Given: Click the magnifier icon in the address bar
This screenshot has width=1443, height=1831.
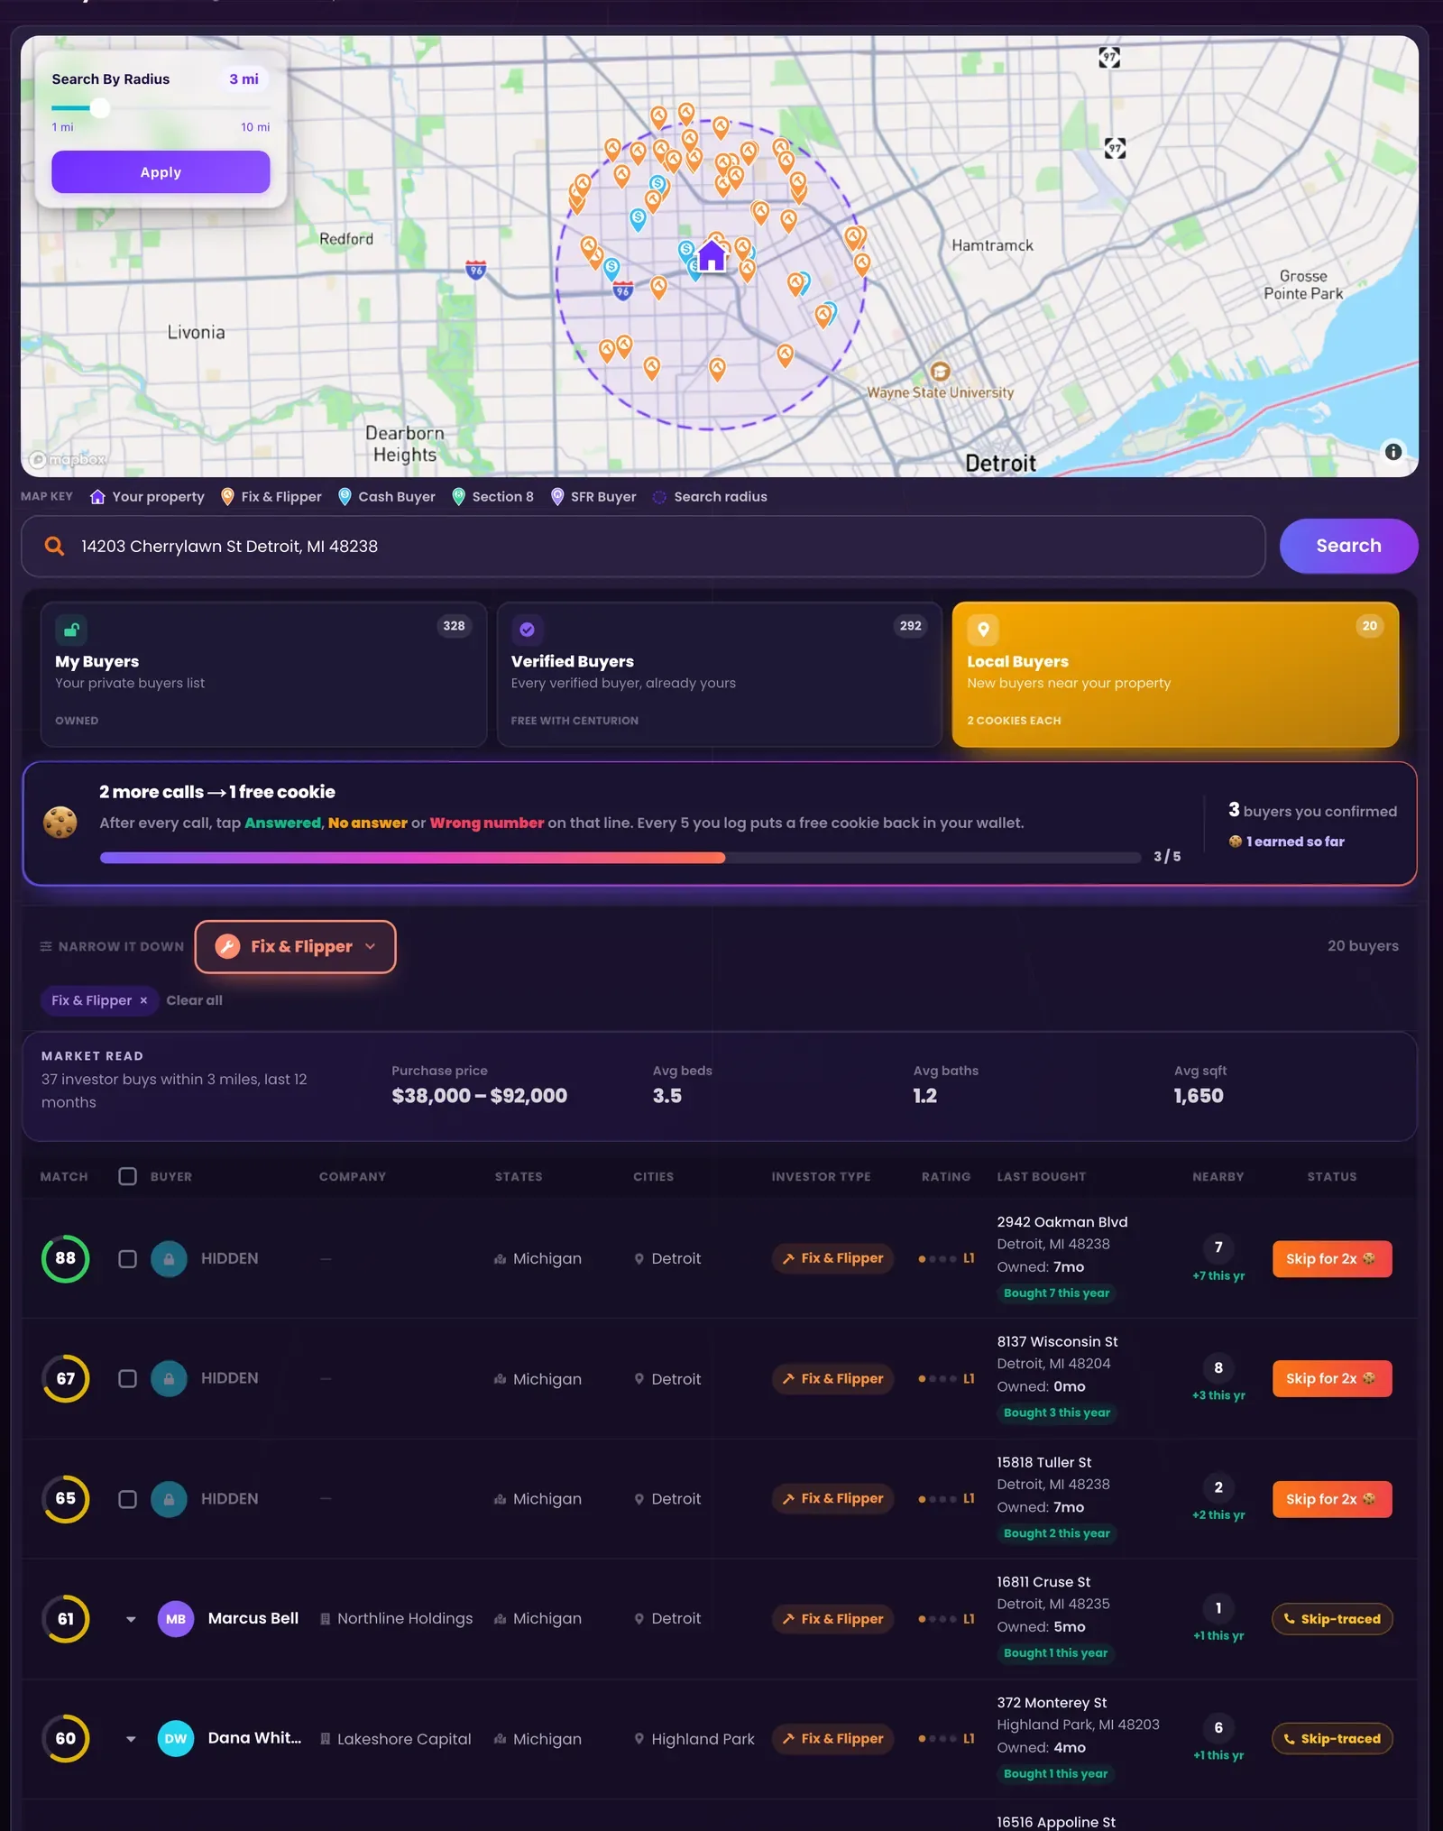Looking at the screenshot, I should (54, 546).
